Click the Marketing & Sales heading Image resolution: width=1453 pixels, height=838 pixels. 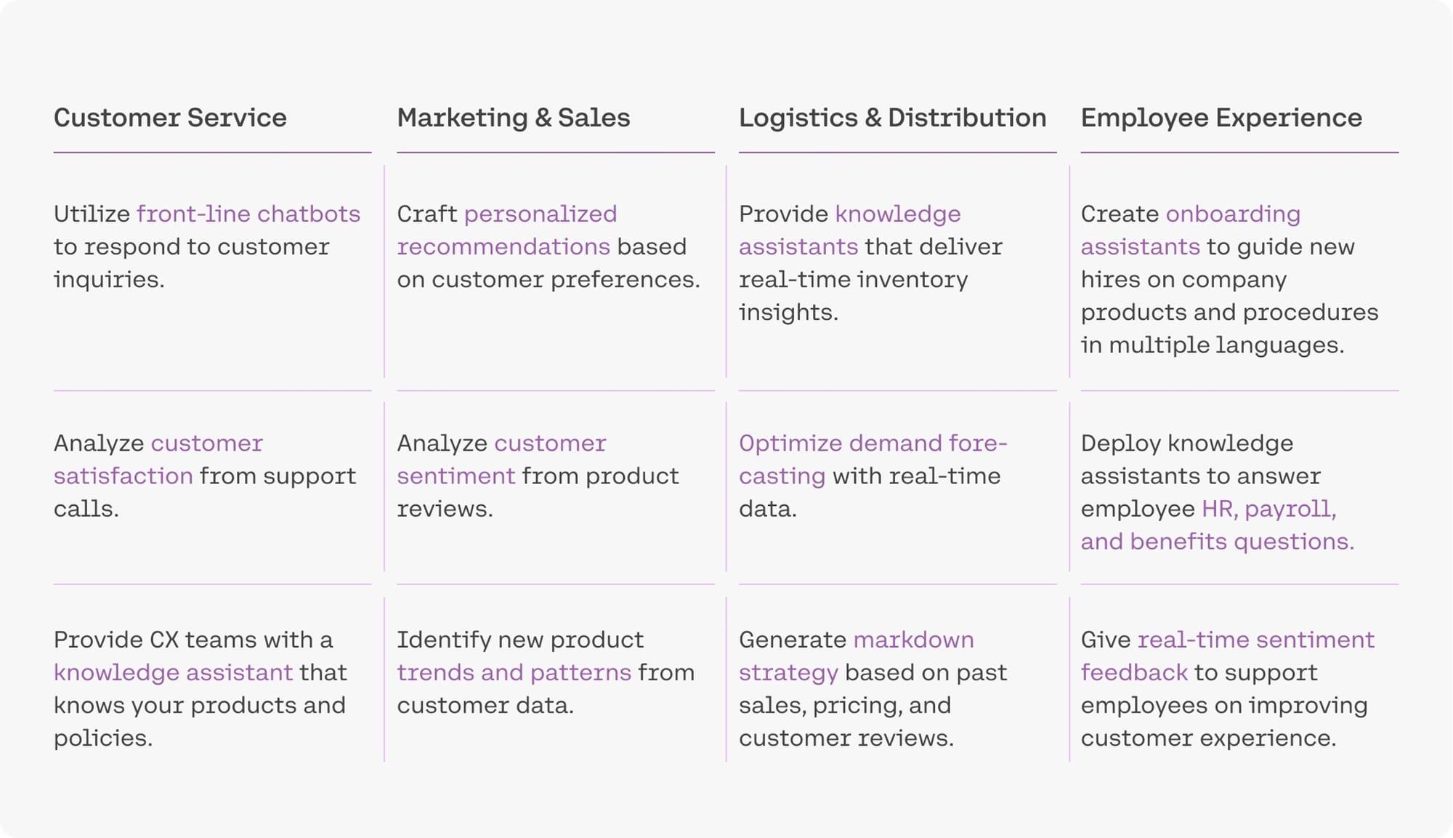(513, 118)
